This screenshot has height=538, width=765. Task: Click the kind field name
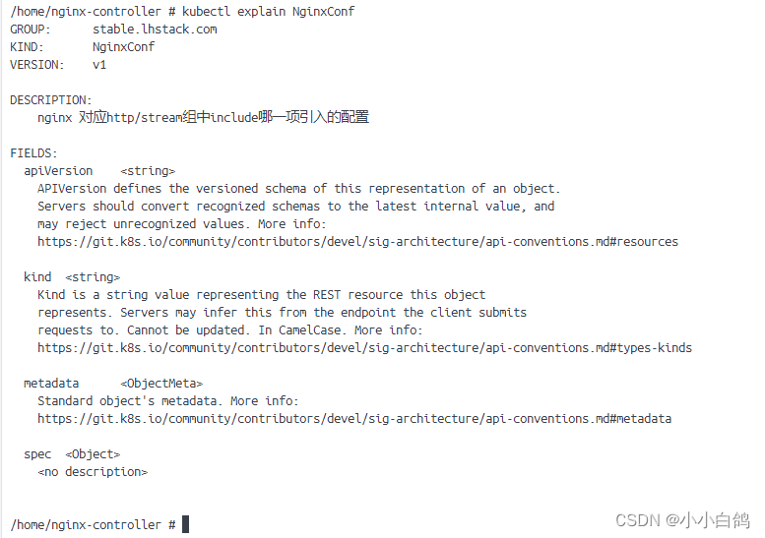coord(37,276)
